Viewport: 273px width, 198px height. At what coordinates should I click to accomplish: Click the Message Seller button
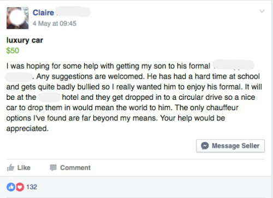point(230,146)
